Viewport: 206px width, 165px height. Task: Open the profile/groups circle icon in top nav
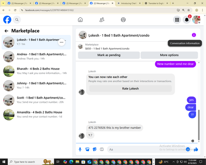[123, 20]
